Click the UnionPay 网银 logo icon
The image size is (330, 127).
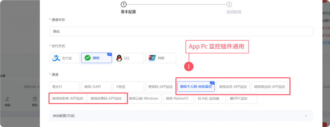(x=152, y=58)
